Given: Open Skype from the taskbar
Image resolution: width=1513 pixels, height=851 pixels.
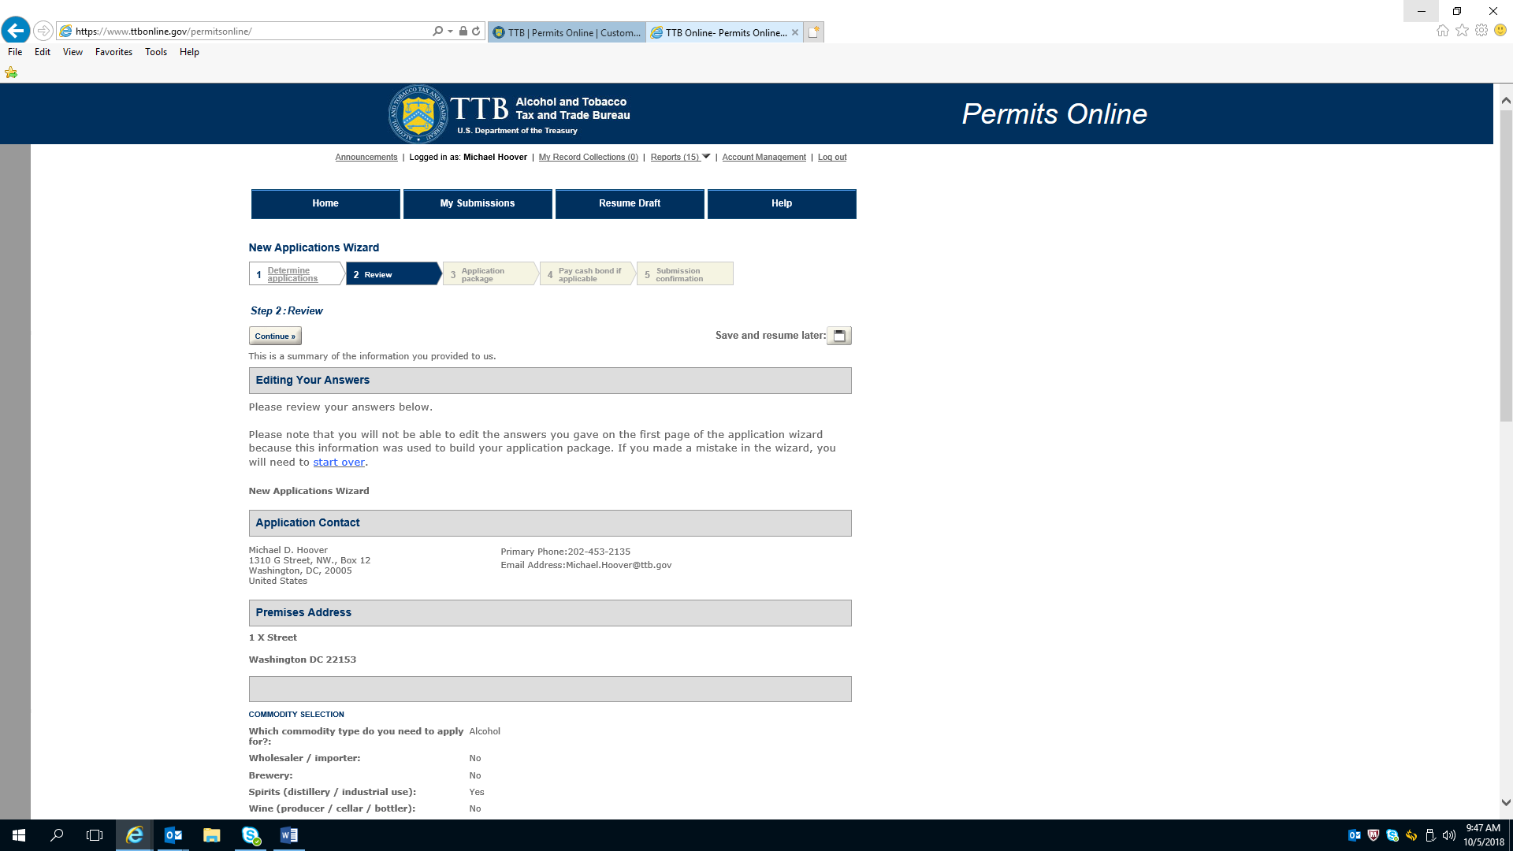Looking at the screenshot, I should (251, 835).
